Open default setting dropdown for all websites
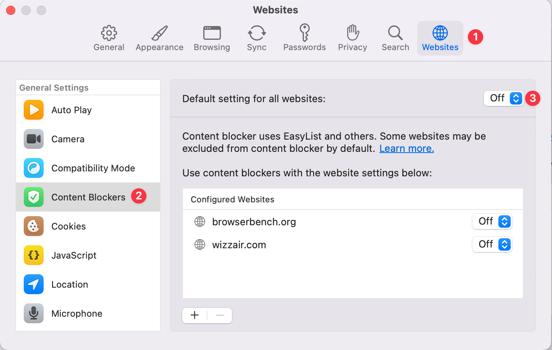 [504, 98]
